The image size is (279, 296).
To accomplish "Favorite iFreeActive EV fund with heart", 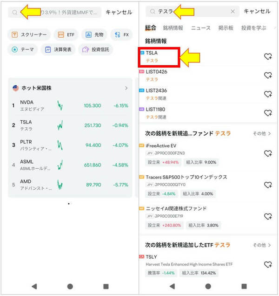I will [x=268, y=153].
